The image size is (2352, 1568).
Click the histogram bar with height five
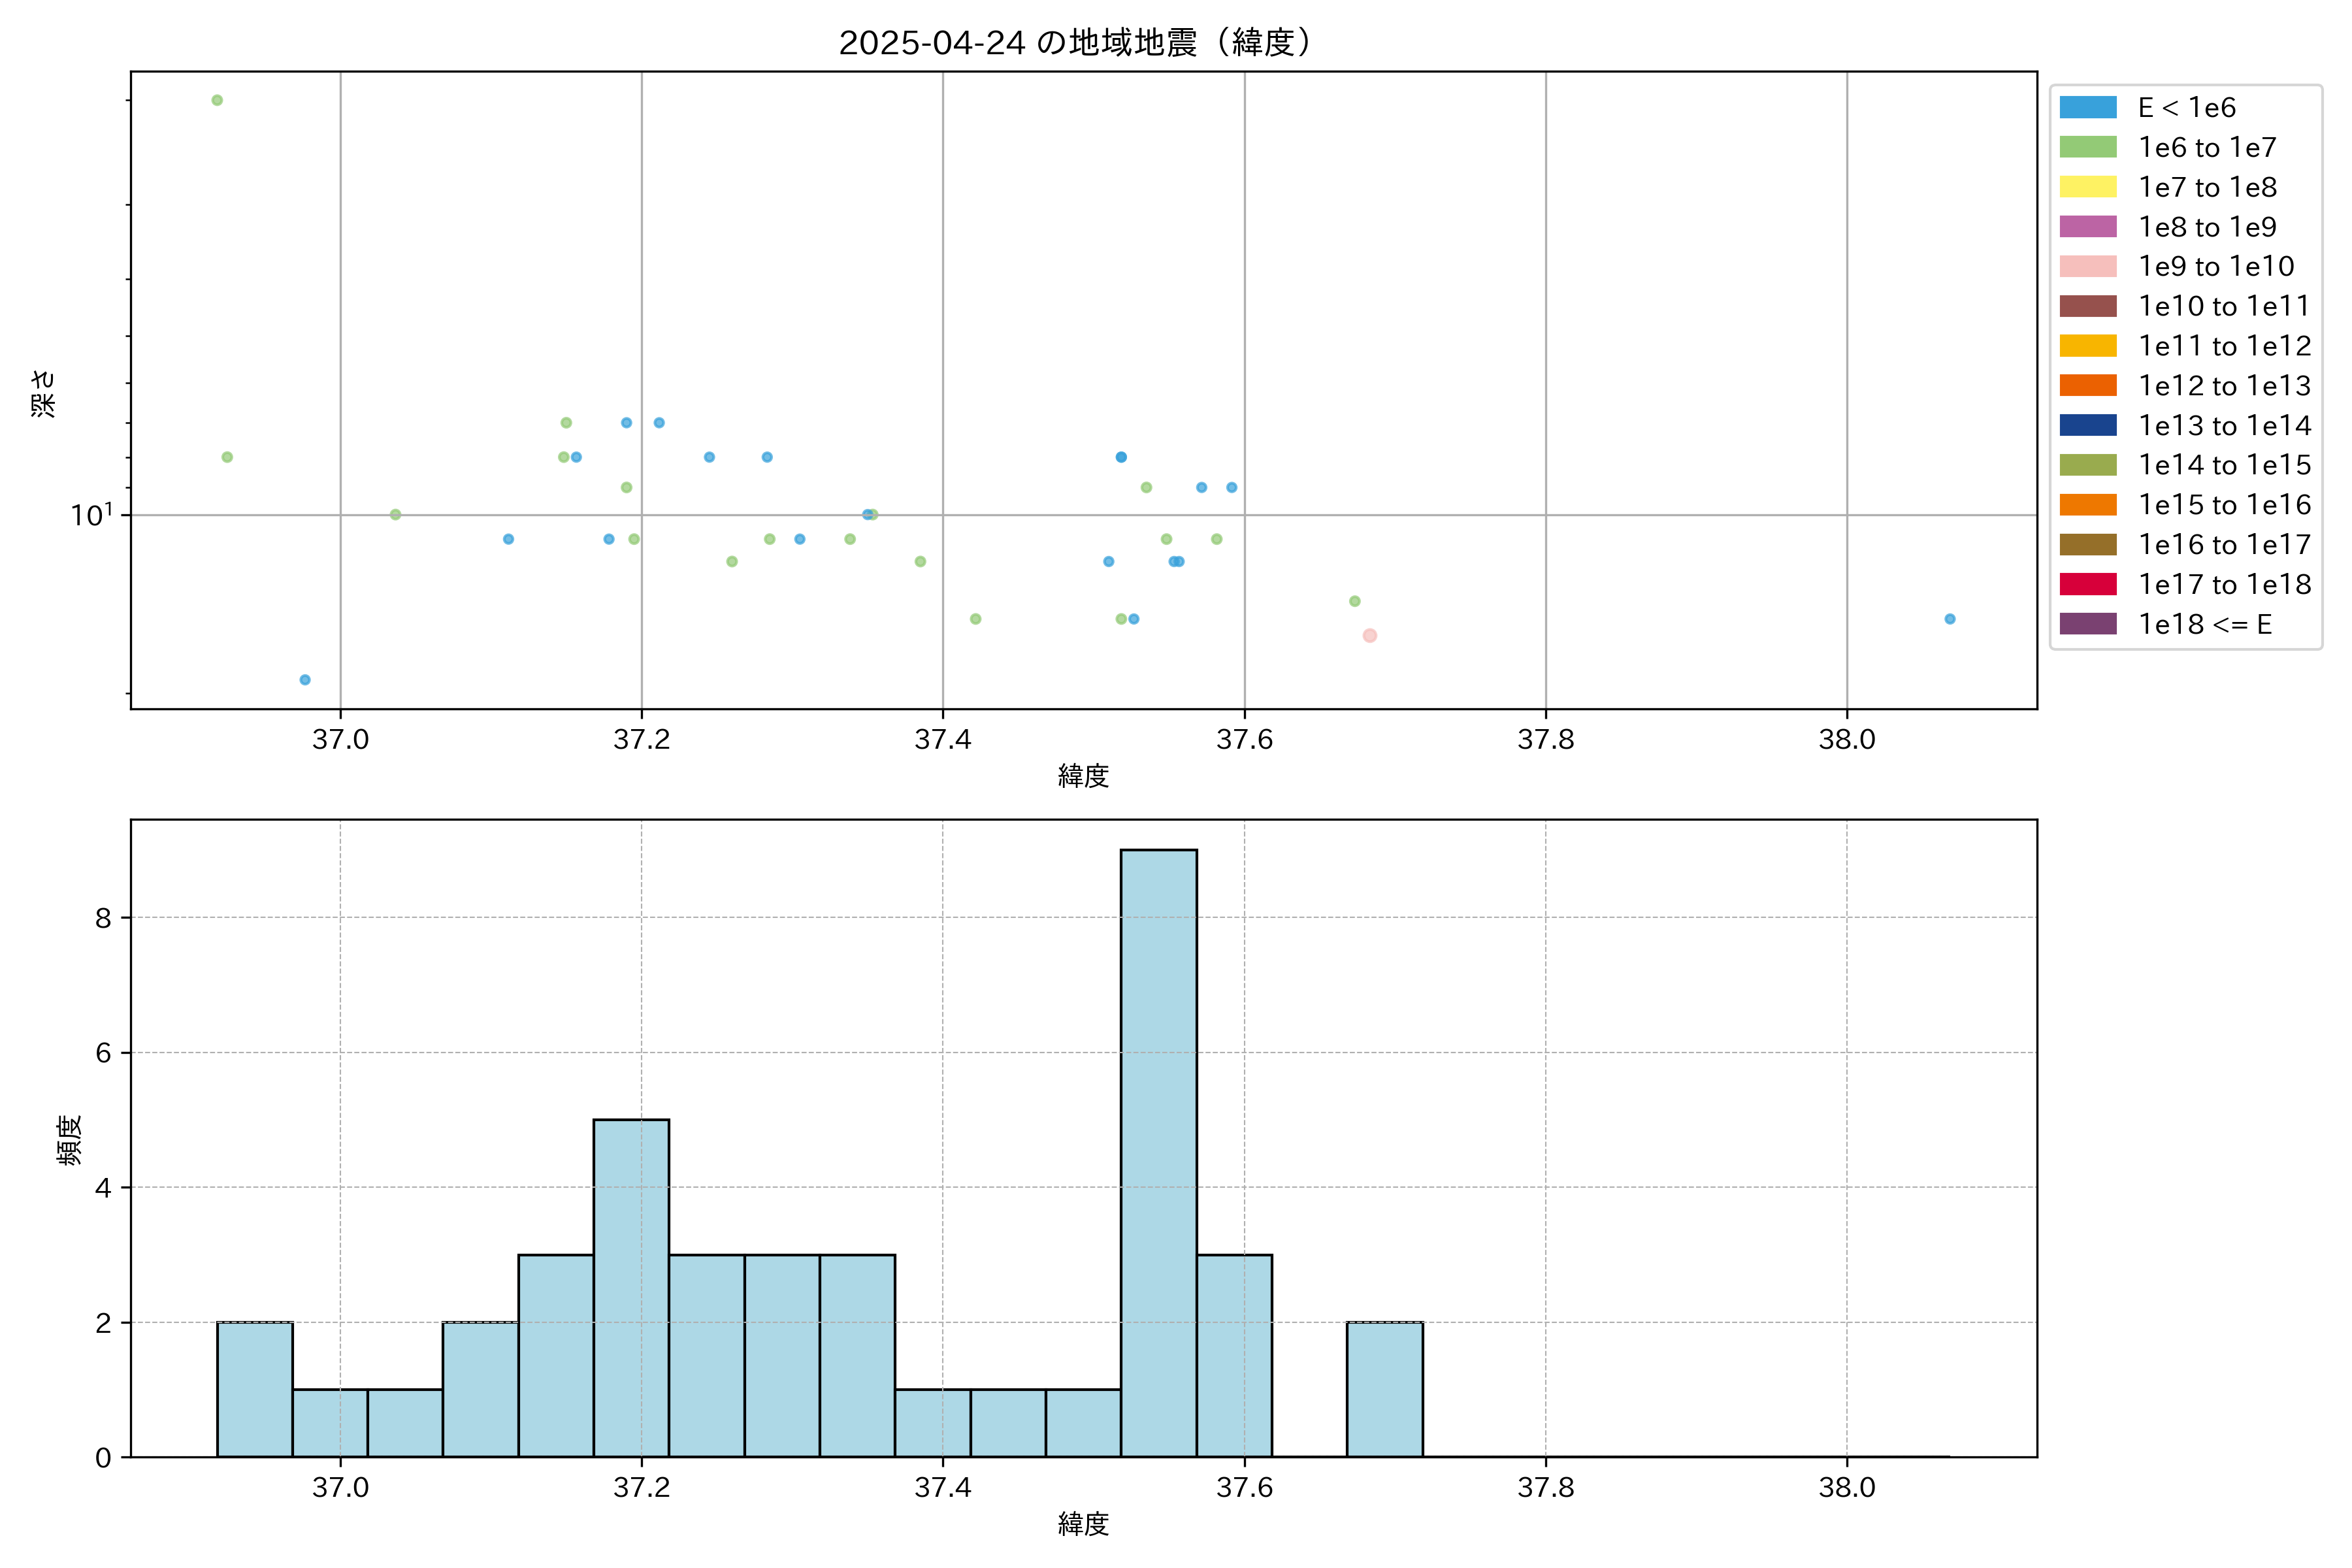click(631, 1288)
